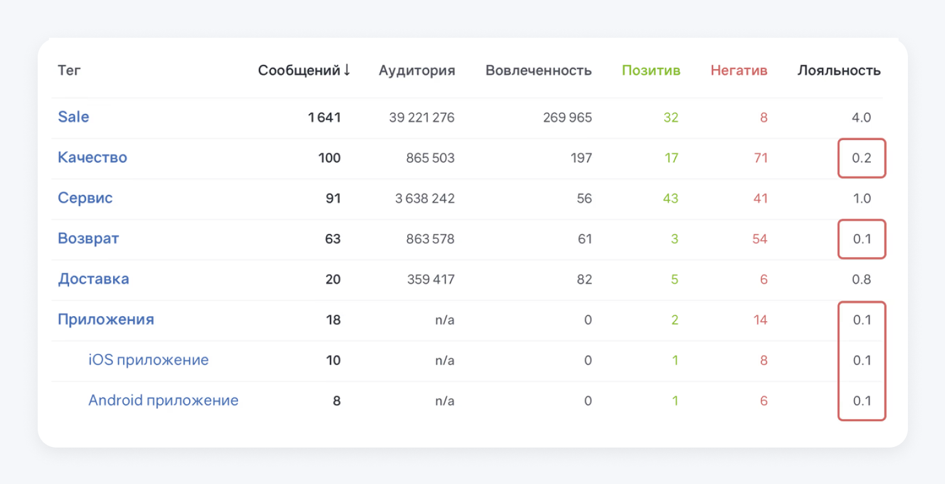Click engagement value 61
Viewport: 945px width, 484px height.
pos(585,239)
